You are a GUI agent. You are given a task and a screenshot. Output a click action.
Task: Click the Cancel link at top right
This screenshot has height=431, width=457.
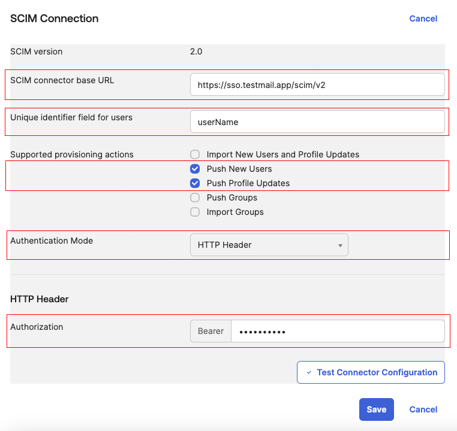click(x=423, y=19)
